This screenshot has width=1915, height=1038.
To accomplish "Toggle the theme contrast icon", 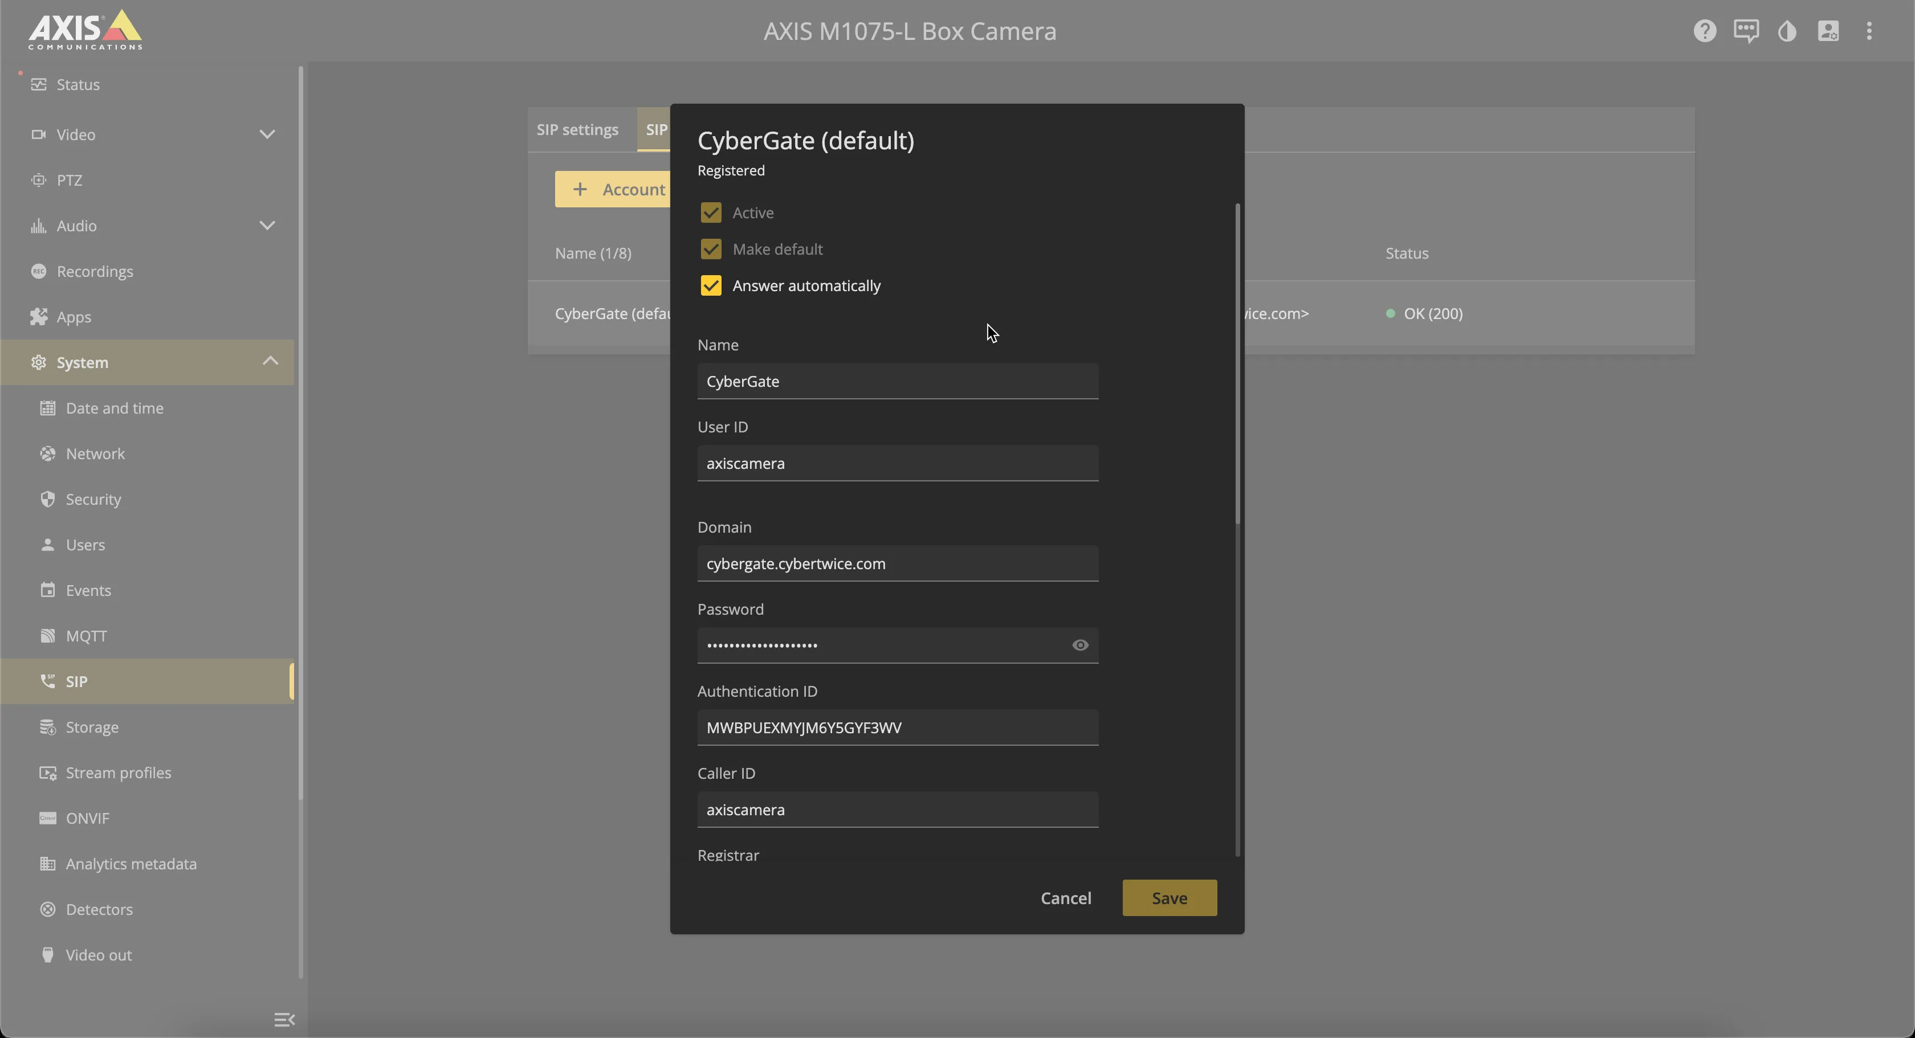I will (1787, 31).
